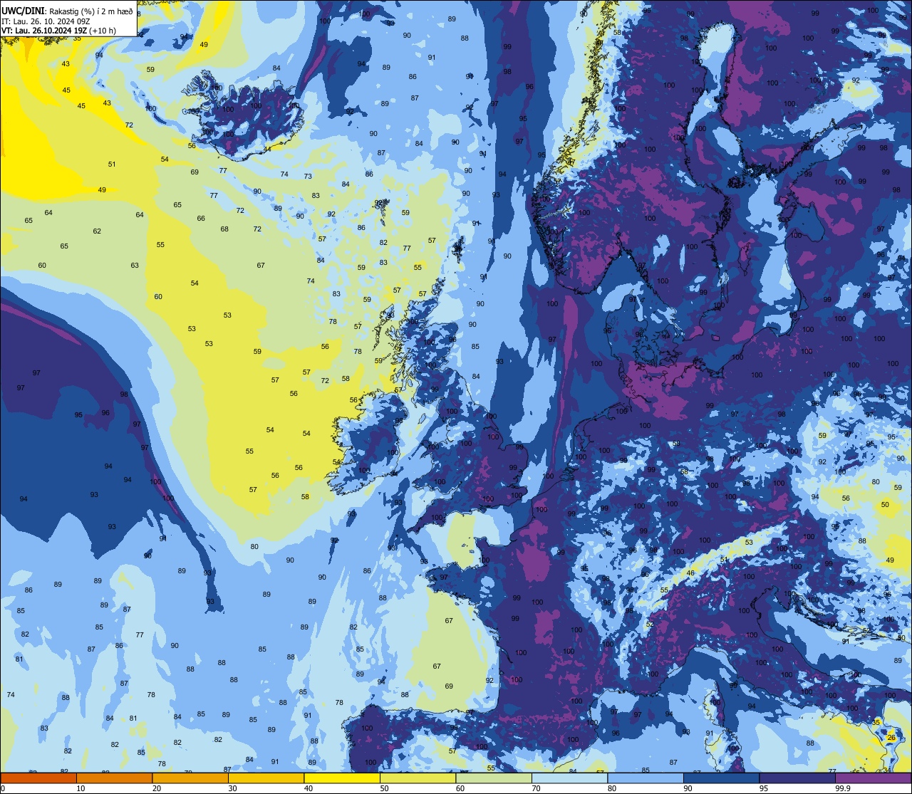
Task: Pick the pale yellow 50–60 legend swatch
Action: (418, 778)
